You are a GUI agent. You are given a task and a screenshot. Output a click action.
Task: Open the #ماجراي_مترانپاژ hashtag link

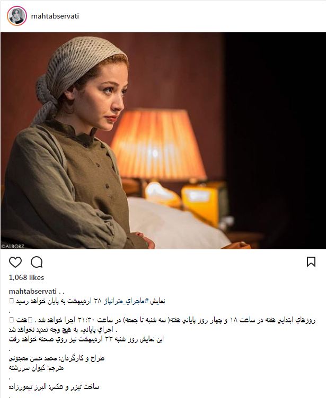pos(125,301)
